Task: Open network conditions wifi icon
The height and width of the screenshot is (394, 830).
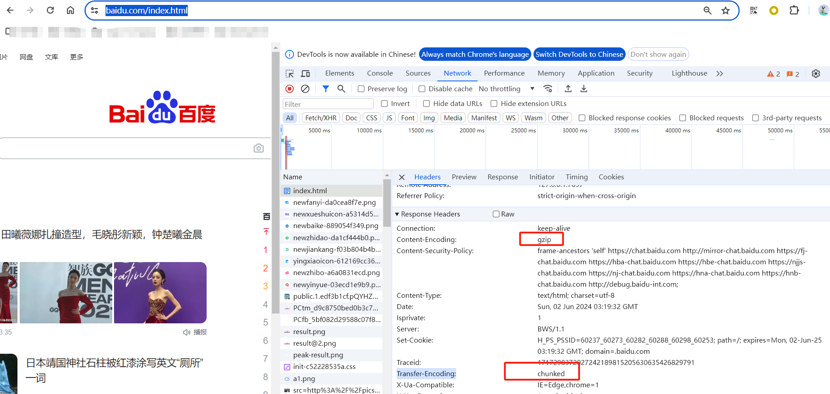Action: (548, 89)
